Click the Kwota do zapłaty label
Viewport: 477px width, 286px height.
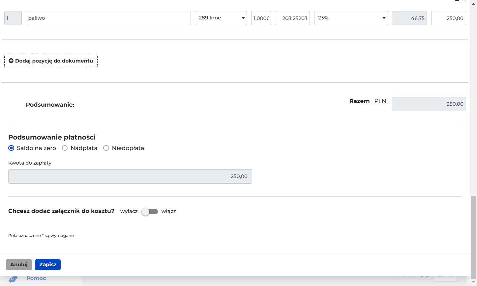coord(30,163)
